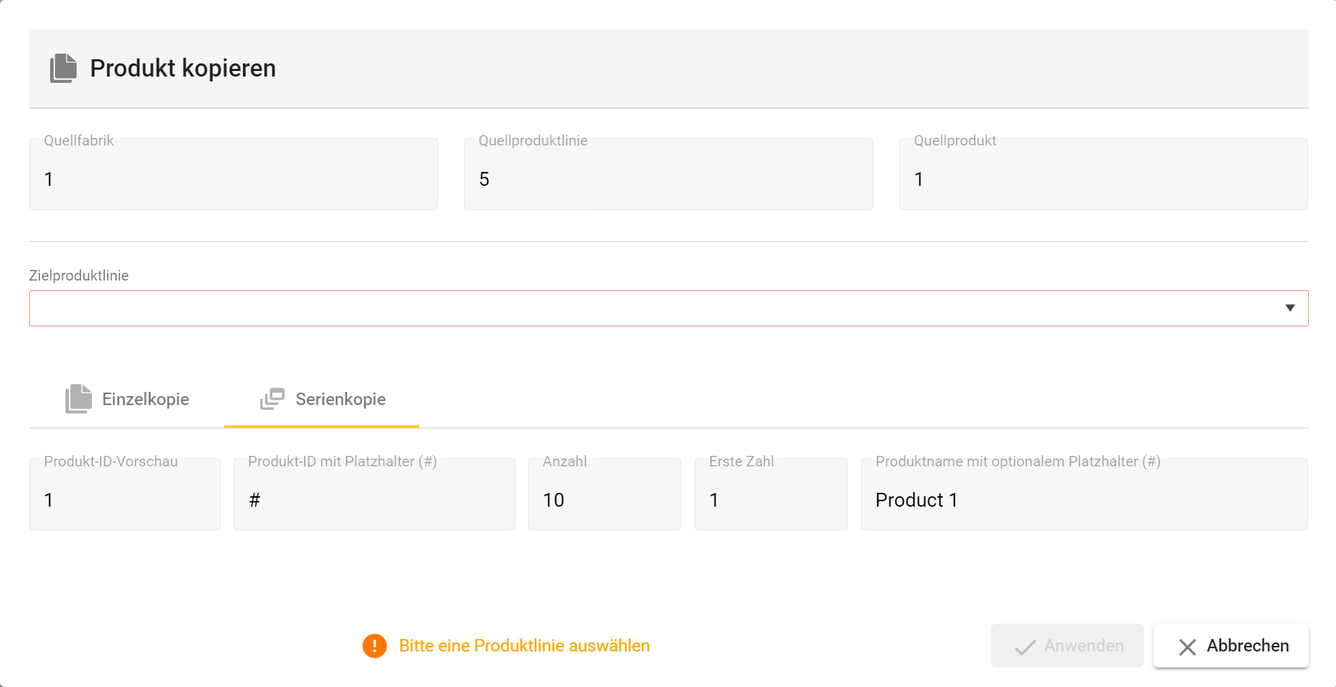Image resolution: width=1336 pixels, height=687 pixels.
Task: Click the Anzahl field showing 10
Action: [604, 500]
